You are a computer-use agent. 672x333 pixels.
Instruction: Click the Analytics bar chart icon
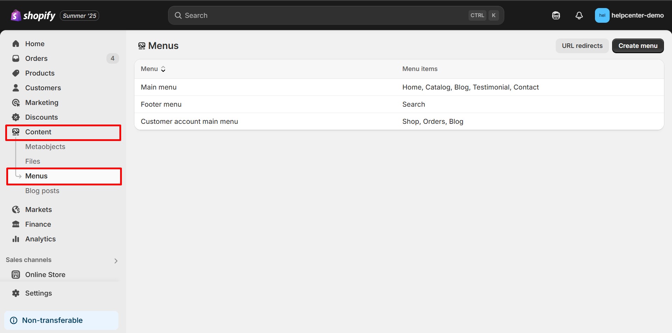(x=16, y=239)
